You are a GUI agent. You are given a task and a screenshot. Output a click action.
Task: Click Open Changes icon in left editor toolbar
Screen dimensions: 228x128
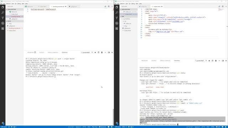point(105,6)
